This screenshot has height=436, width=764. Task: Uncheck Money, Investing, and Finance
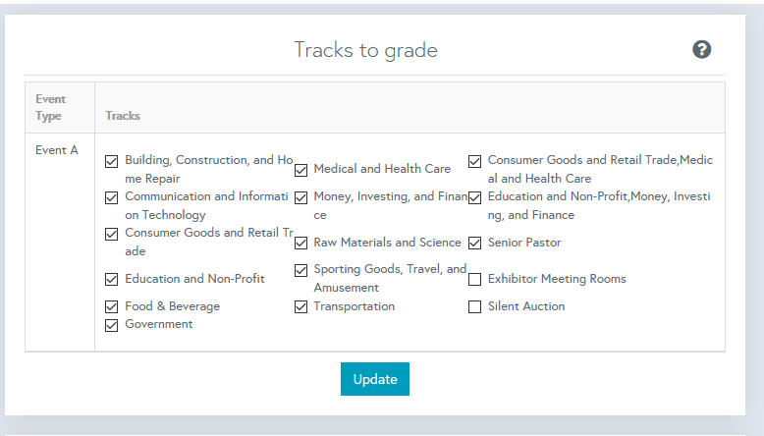301,197
